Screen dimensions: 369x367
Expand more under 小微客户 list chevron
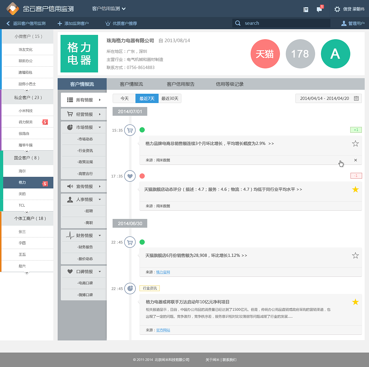(27, 91)
